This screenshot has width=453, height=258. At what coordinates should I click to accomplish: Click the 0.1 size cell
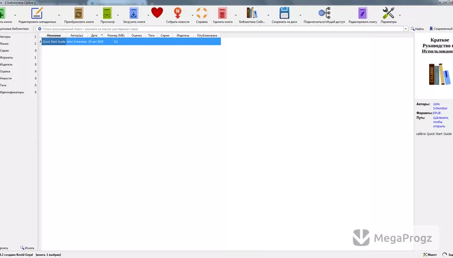116,41
